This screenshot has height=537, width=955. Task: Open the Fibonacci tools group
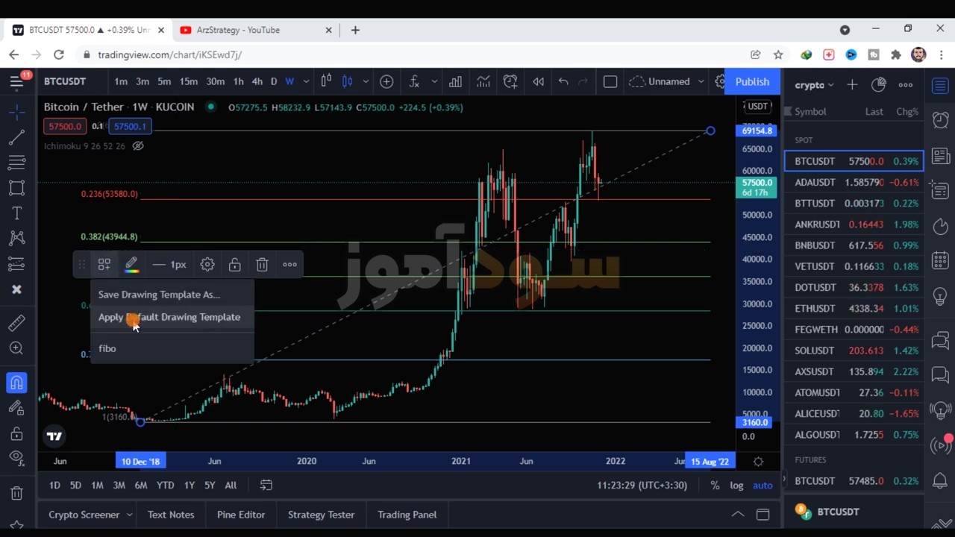click(x=16, y=163)
